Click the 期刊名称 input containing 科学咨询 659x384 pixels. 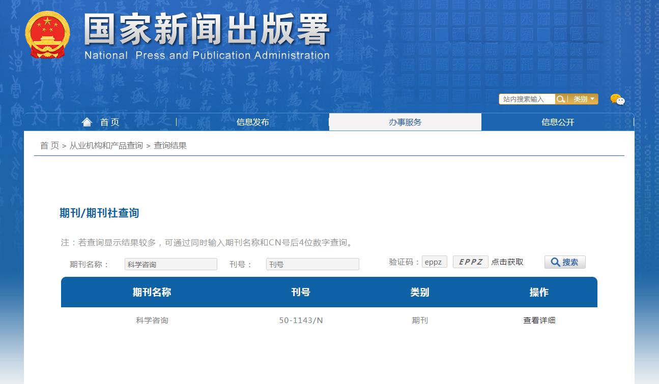tap(170, 264)
